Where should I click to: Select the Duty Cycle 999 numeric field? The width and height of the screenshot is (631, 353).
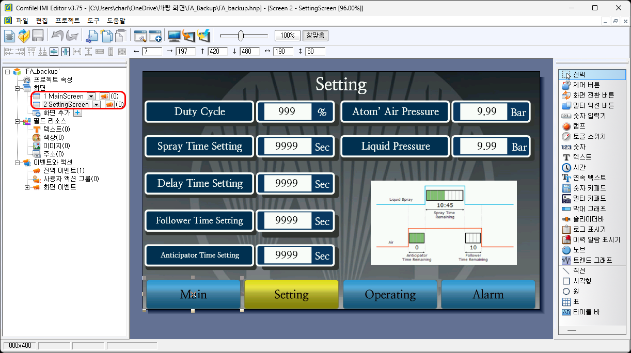point(288,111)
